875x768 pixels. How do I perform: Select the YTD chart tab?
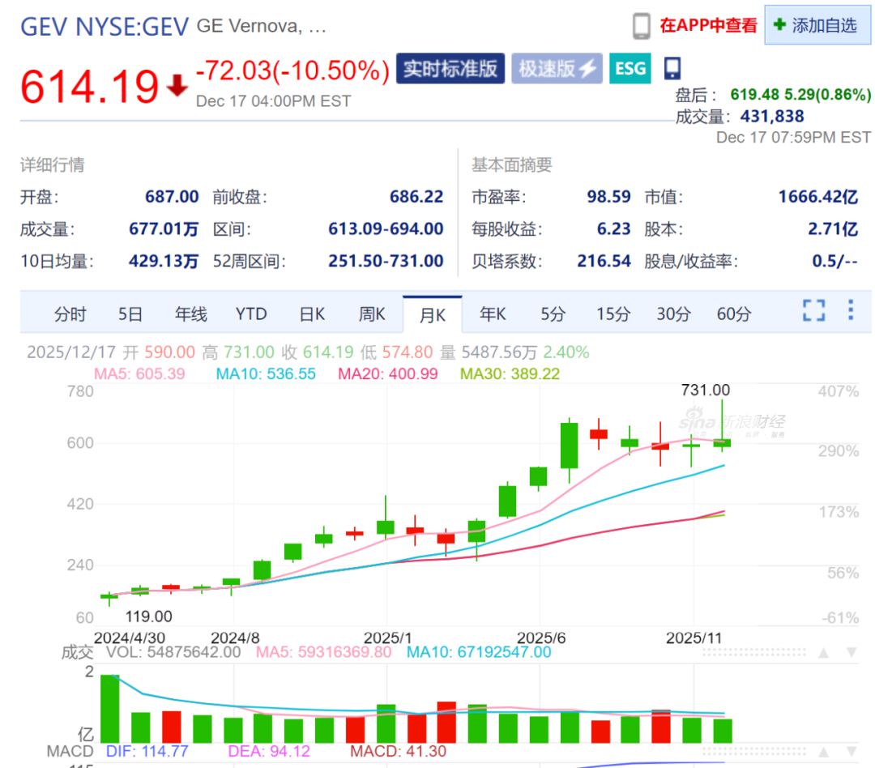(x=251, y=314)
